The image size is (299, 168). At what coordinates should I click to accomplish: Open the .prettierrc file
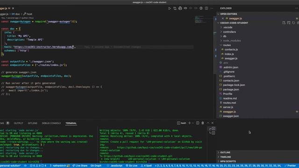pyautogui.click(x=229, y=76)
